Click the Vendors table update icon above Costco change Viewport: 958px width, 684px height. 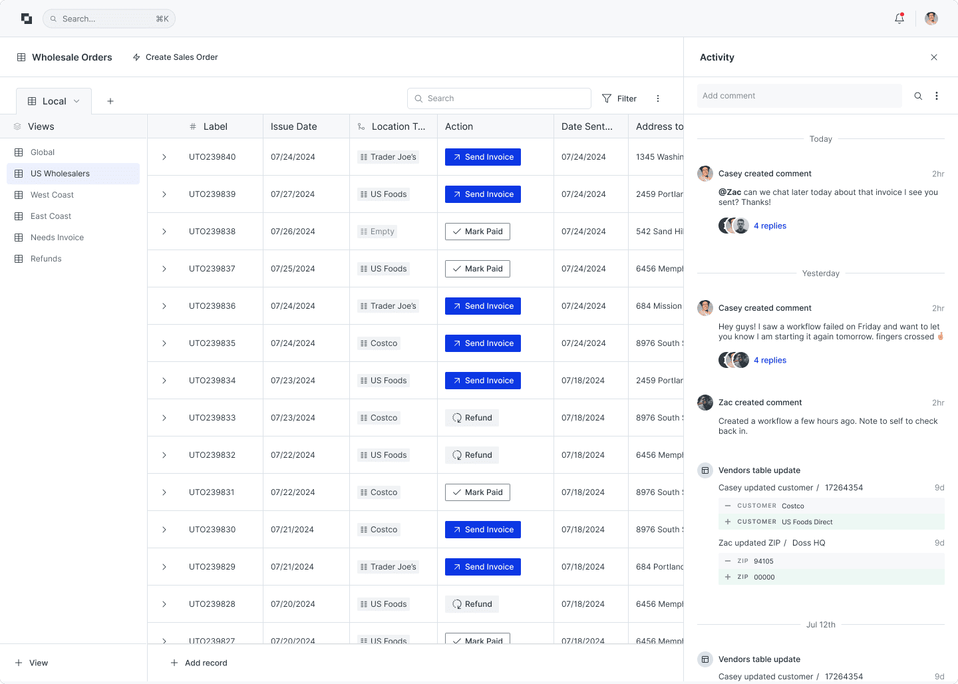pos(705,470)
